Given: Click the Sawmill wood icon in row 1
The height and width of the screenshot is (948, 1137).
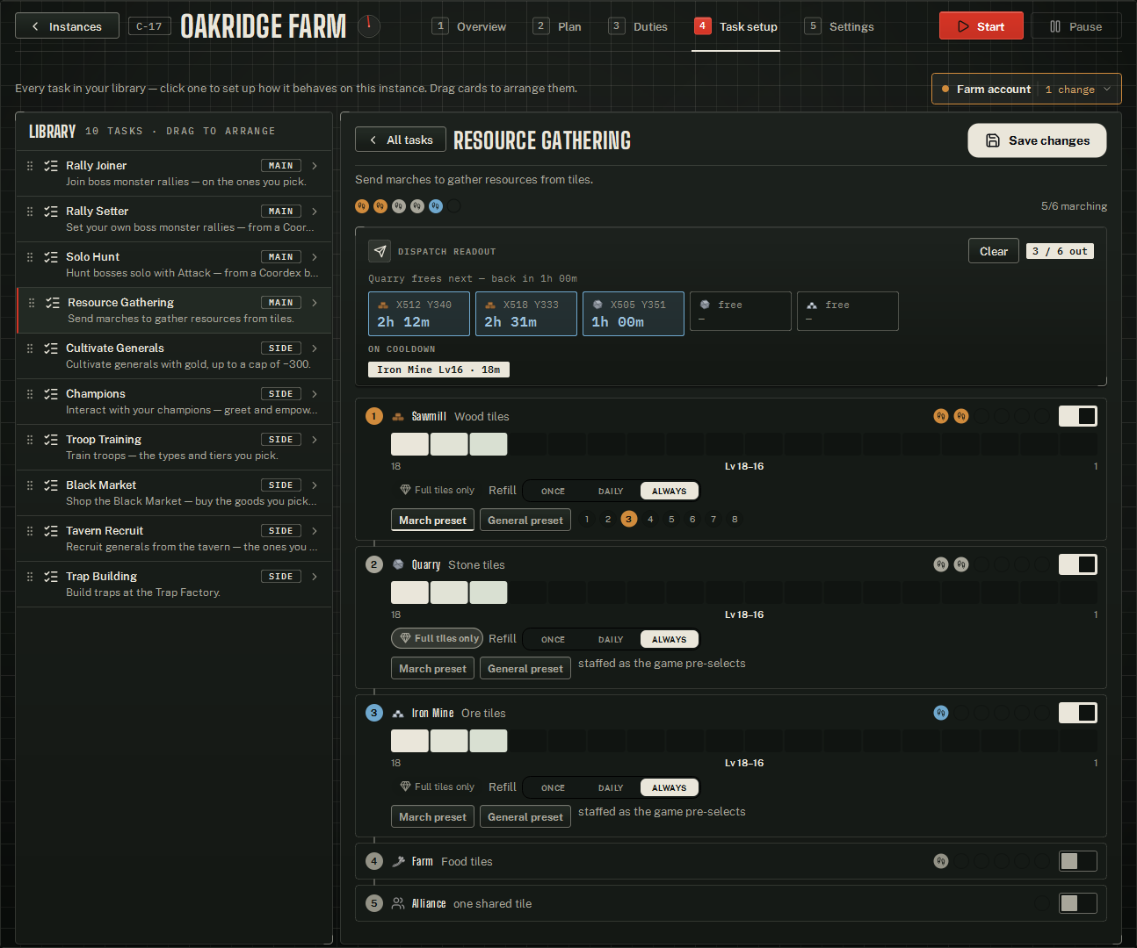Looking at the screenshot, I should [x=398, y=417].
